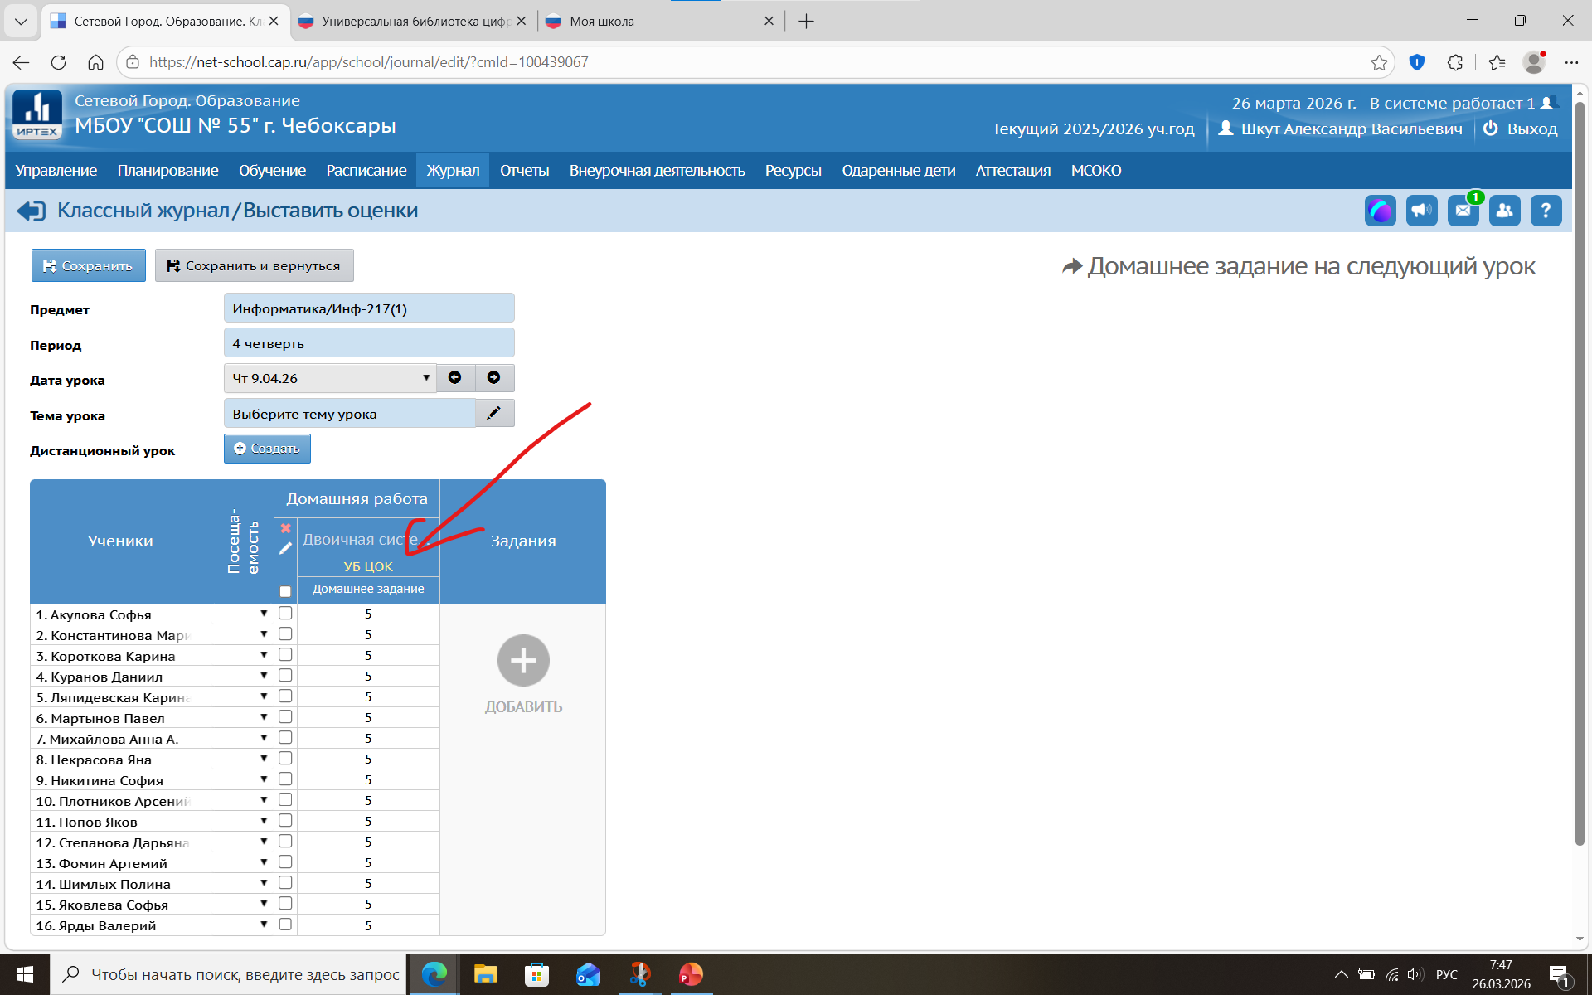Click the question mark help icon
Image resolution: width=1592 pixels, height=995 pixels.
coord(1546,211)
